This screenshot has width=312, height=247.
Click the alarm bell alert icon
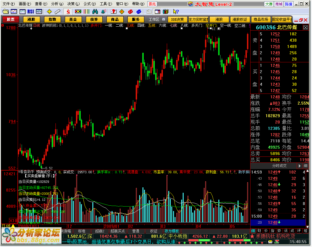[x=103, y=11]
